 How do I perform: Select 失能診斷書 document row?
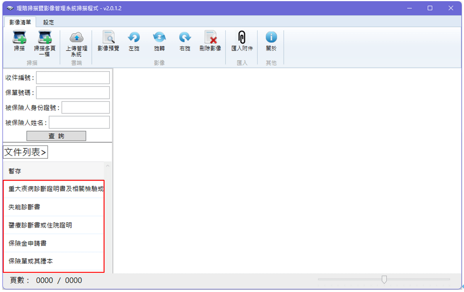point(54,207)
